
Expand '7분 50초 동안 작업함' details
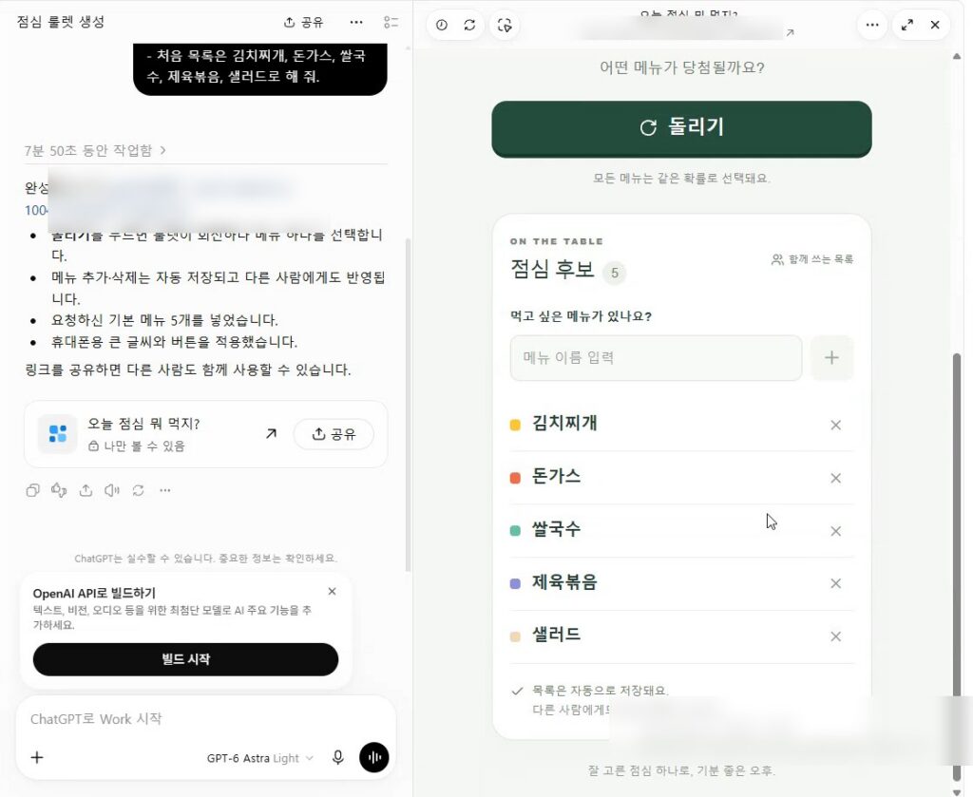(x=95, y=150)
